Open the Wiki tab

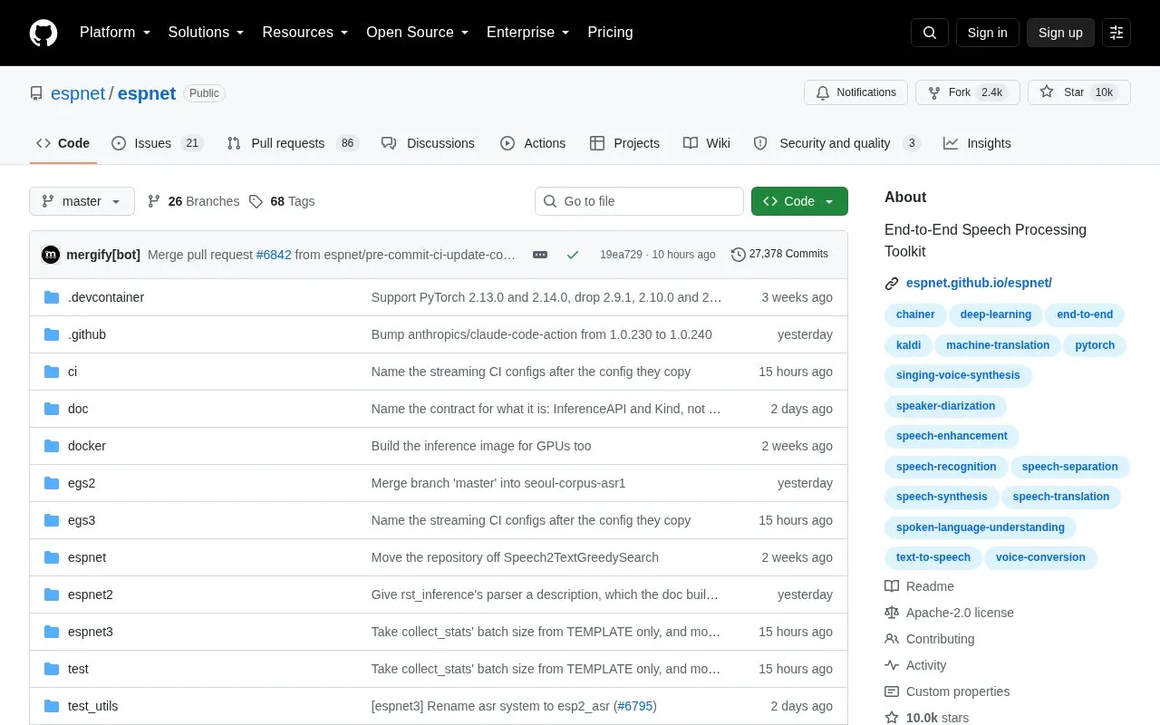coord(707,143)
